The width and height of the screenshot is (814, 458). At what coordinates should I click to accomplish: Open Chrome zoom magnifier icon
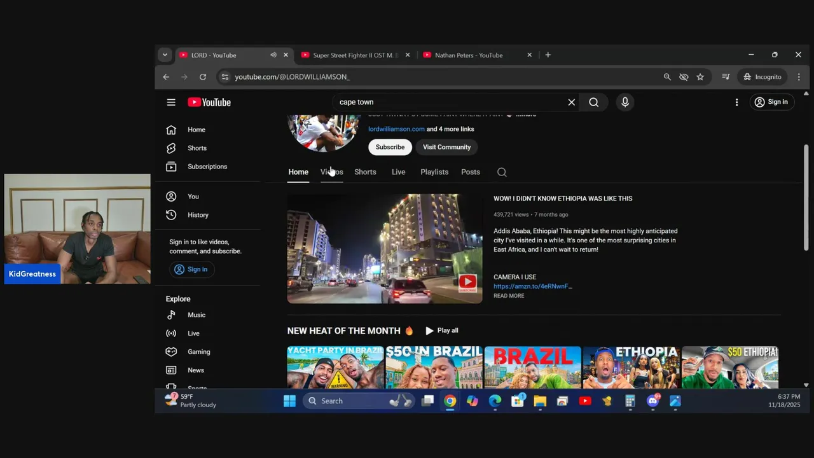point(667,77)
